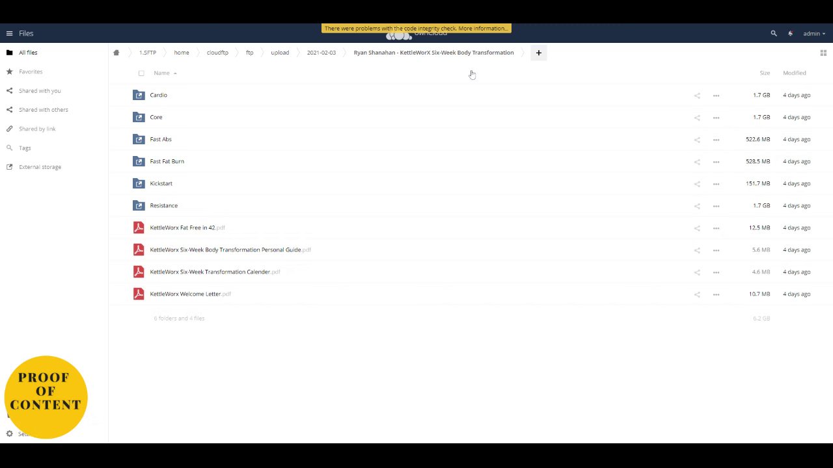Open KettleWorx Fat Free in 42 file name
This screenshot has height=468, width=833.
(x=187, y=227)
